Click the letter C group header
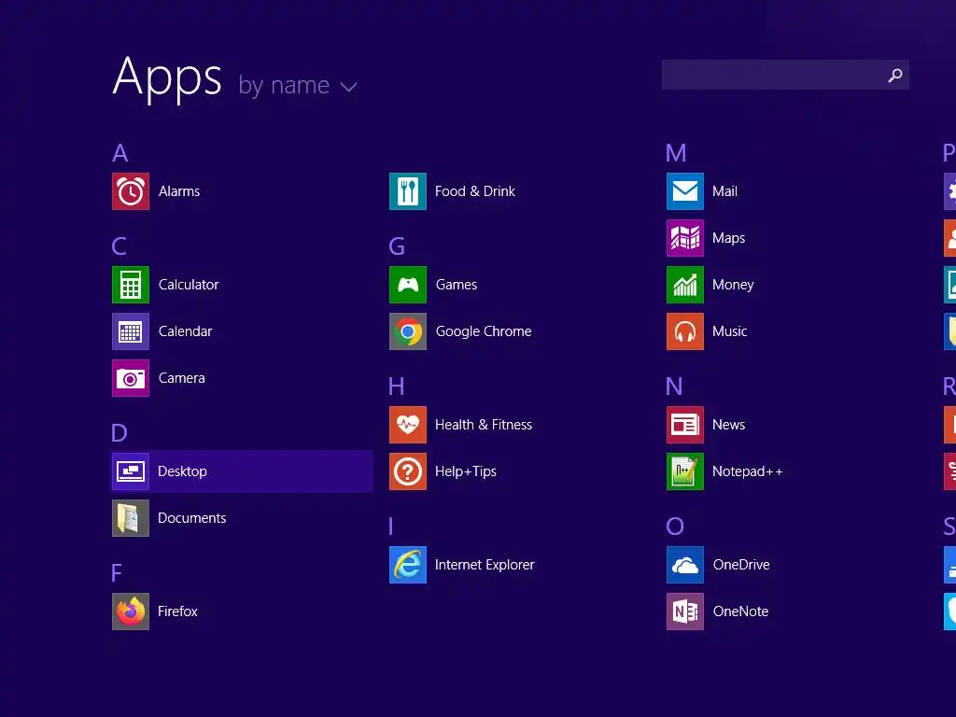Screen dimensions: 956x717 (119, 246)
